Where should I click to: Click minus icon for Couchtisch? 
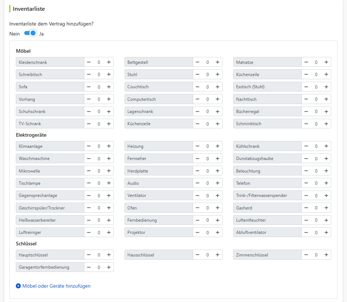pos(197,87)
